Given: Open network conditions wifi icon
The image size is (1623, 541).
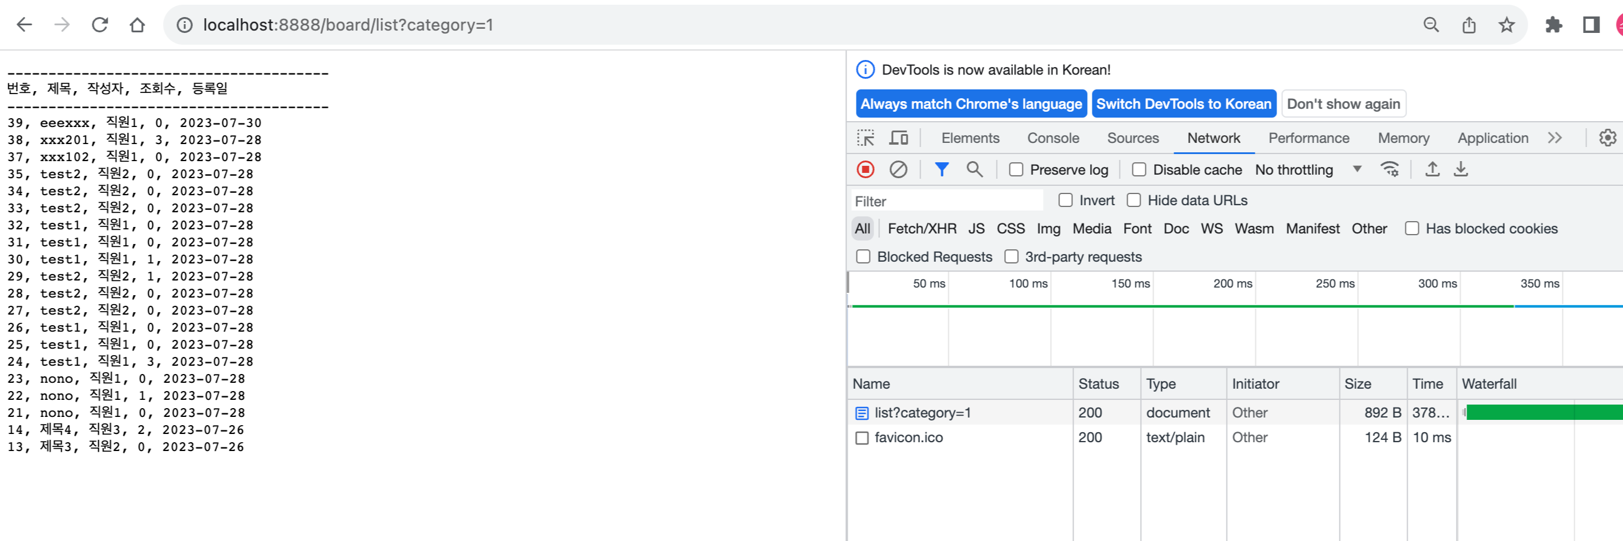Looking at the screenshot, I should pyautogui.click(x=1389, y=169).
